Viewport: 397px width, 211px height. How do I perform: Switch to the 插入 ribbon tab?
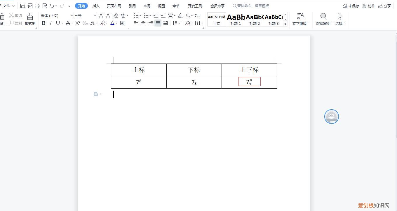click(96, 6)
